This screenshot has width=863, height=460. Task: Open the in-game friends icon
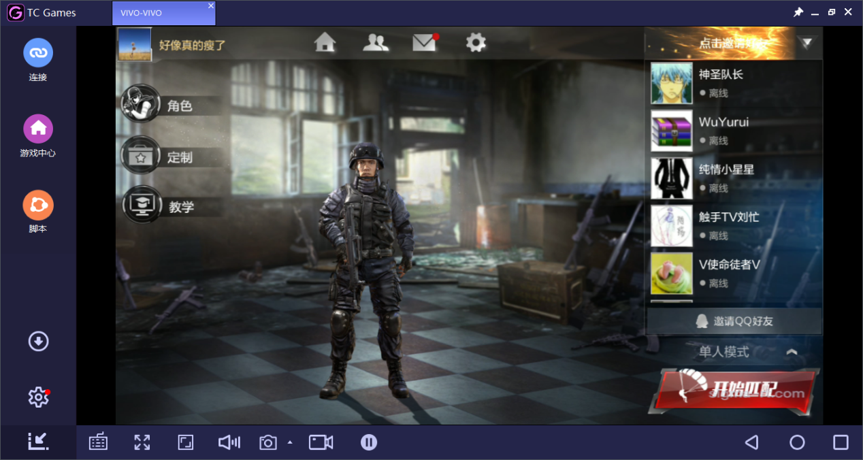(x=376, y=42)
